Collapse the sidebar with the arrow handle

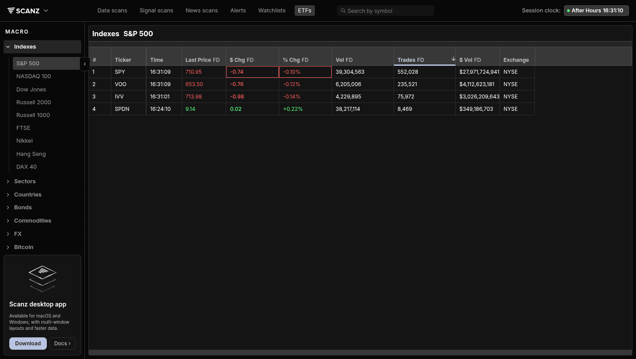[x=85, y=64]
